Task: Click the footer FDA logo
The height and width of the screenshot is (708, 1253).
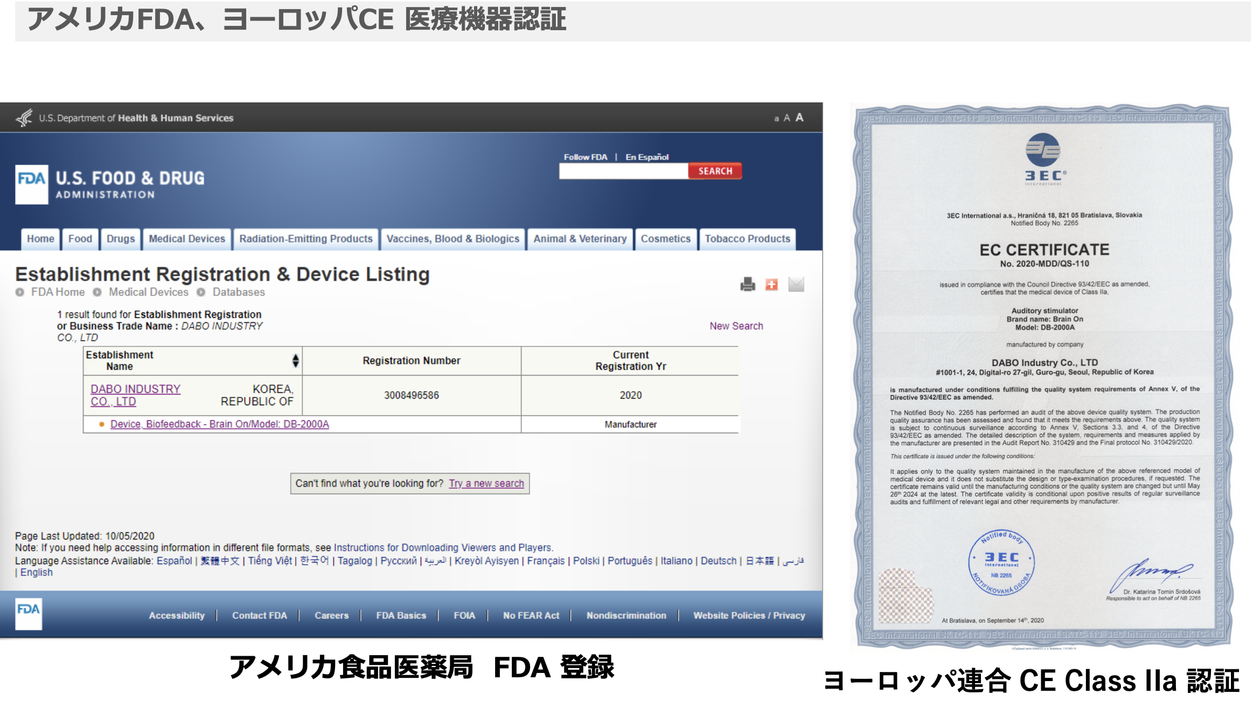Action: point(29,614)
